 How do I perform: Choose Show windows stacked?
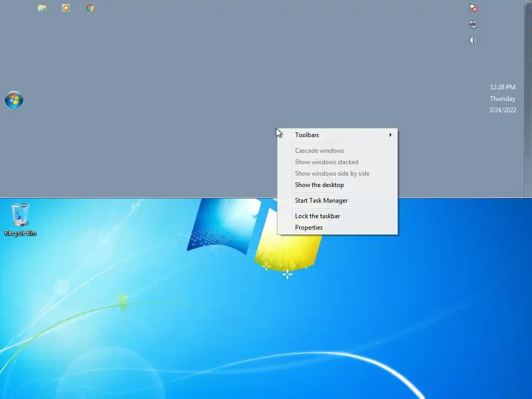[338, 162]
